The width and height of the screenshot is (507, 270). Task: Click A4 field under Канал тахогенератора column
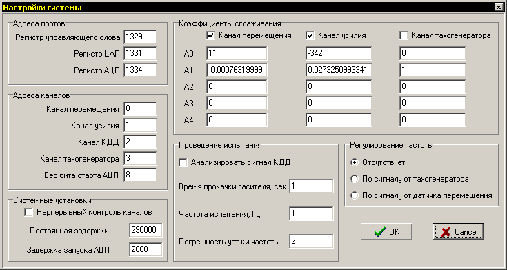pos(433,119)
